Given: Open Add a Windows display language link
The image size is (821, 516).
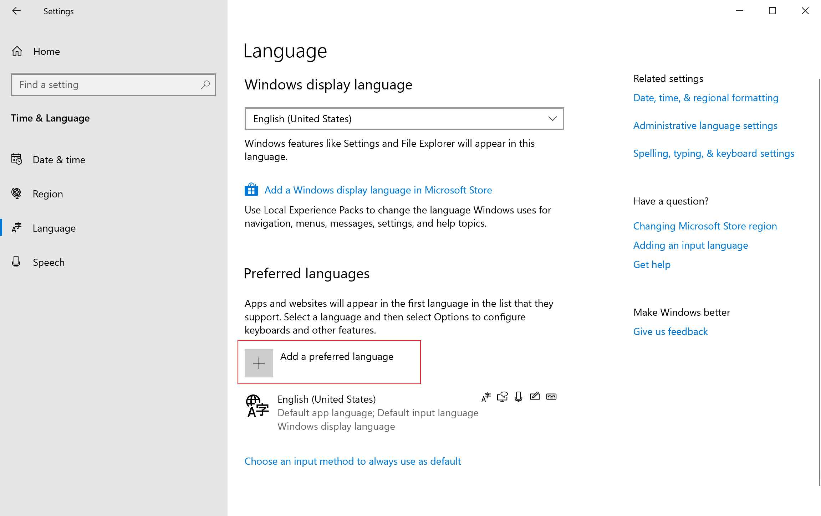Looking at the screenshot, I should (378, 190).
